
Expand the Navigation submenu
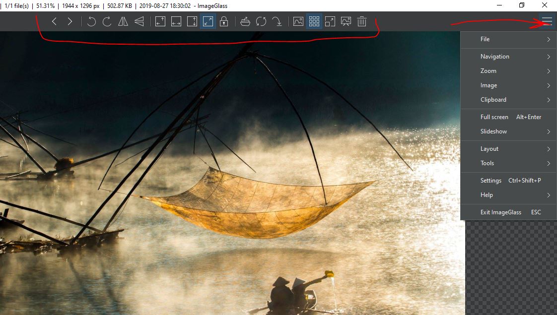495,56
